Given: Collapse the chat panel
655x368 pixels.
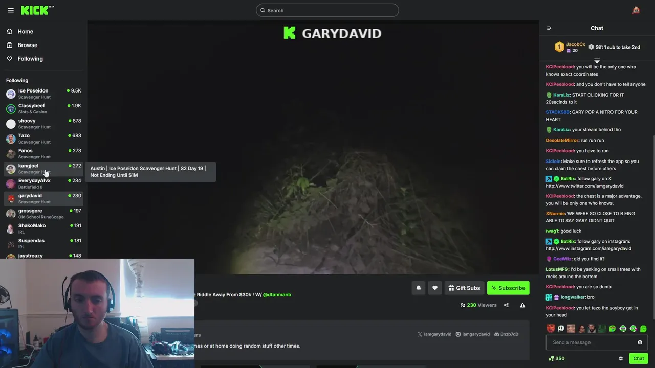Looking at the screenshot, I should [549, 28].
